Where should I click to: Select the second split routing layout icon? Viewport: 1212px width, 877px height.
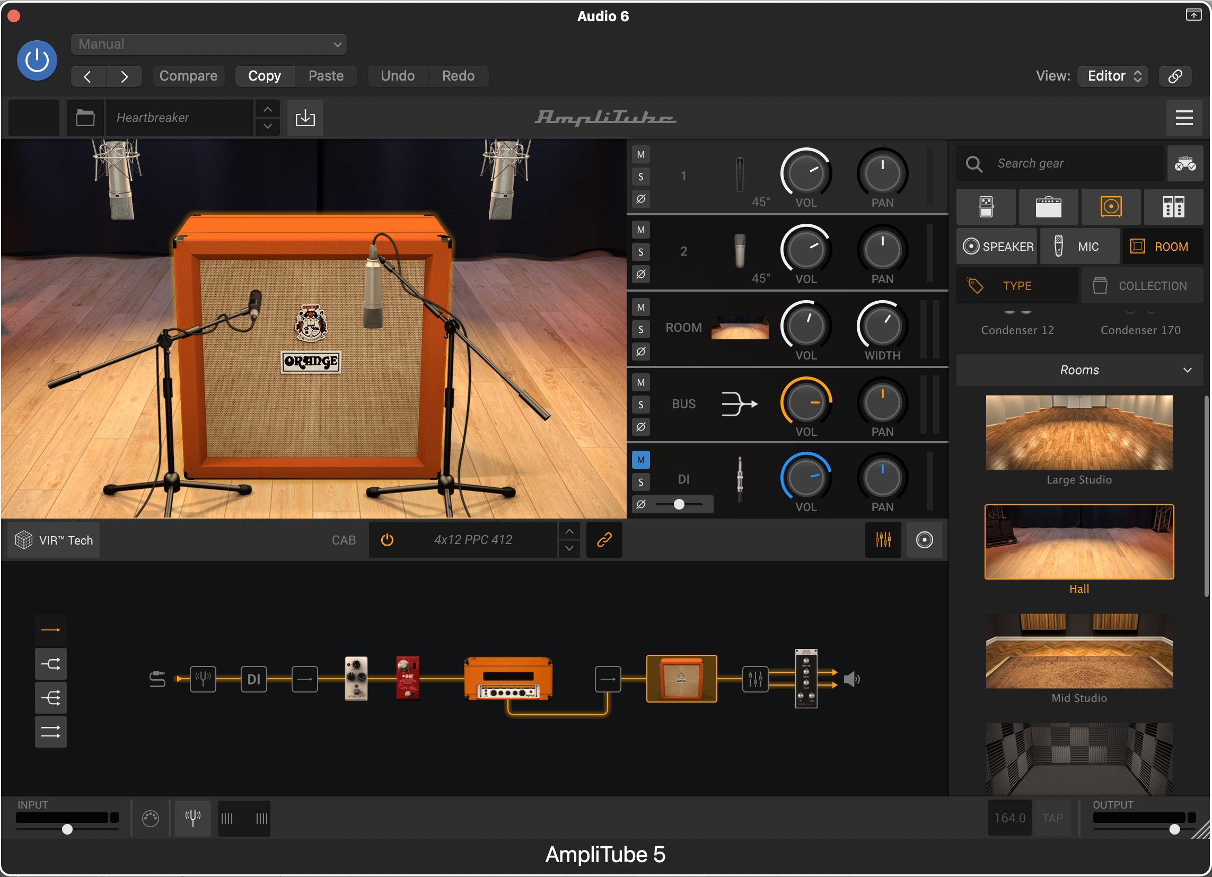pyautogui.click(x=51, y=664)
